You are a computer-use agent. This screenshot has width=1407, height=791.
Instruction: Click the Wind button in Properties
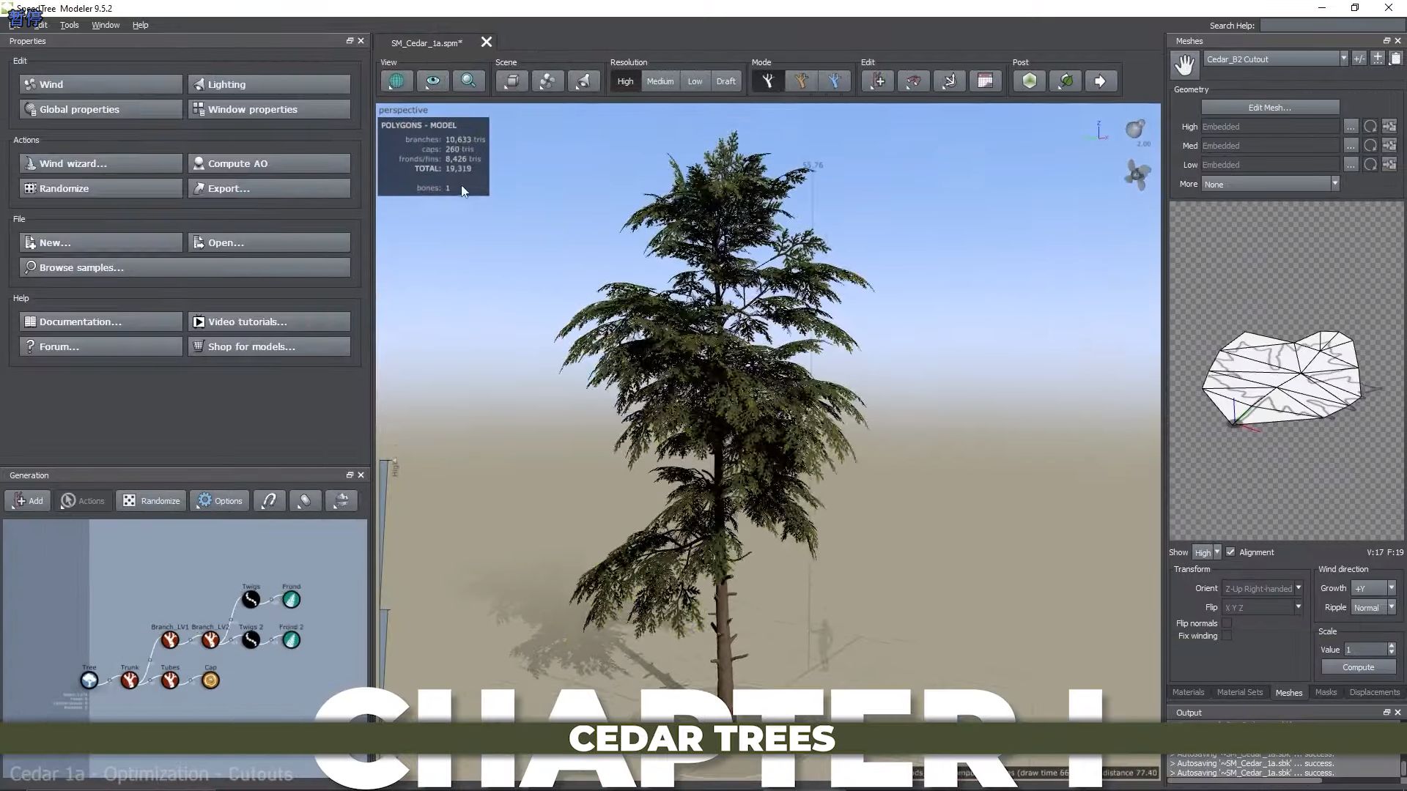[101, 84]
